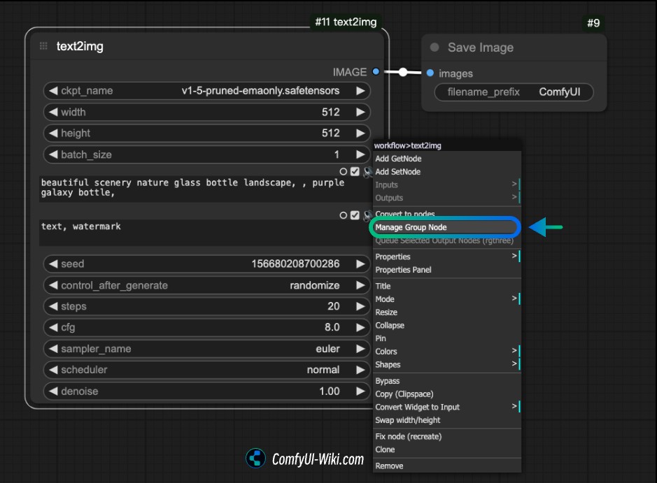Increase width using its right arrow
Viewport: 657px width, 483px height.
coord(360,112)
